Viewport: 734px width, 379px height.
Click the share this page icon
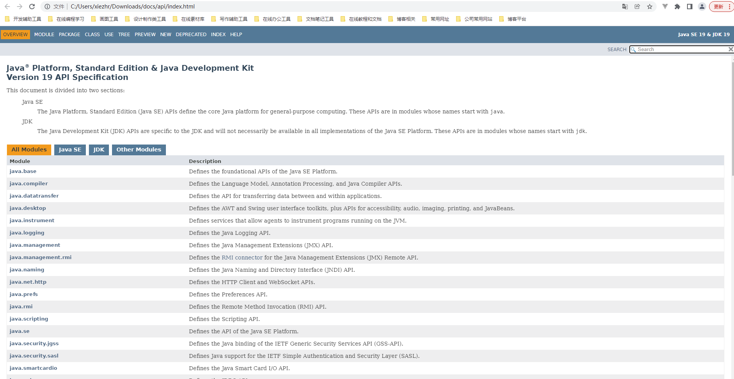tap(637, 7)
